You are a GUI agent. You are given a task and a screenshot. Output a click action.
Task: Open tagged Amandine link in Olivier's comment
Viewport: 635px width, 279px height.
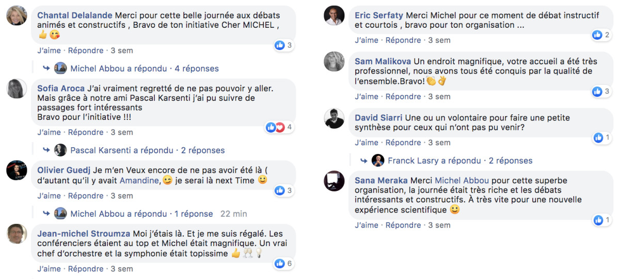click(x=139, y=181)
